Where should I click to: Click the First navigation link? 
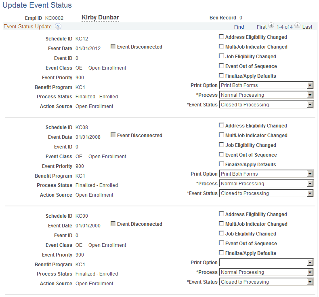[x=261, y=27]
